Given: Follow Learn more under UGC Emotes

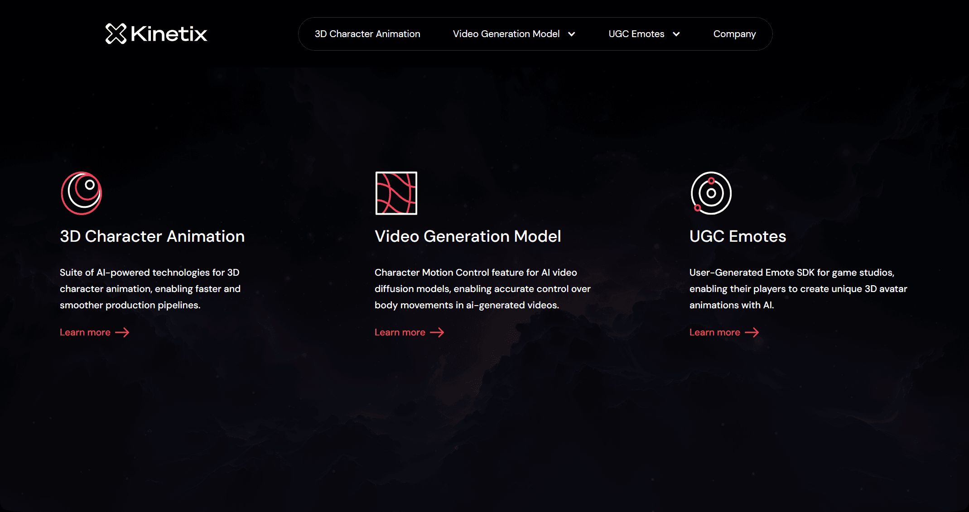Looking at the screenshot, I should pos(714,333).
